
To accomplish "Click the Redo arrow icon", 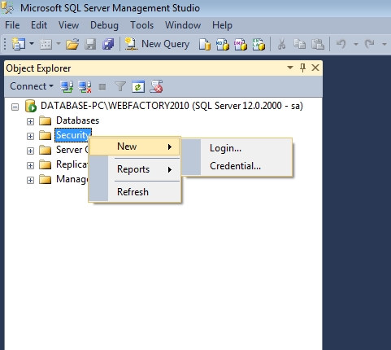I will tap(370, 44).
